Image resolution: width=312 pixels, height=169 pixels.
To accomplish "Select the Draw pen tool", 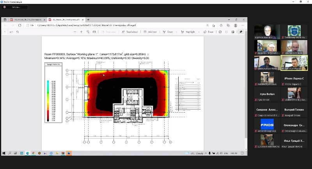I will coord(168,32).
